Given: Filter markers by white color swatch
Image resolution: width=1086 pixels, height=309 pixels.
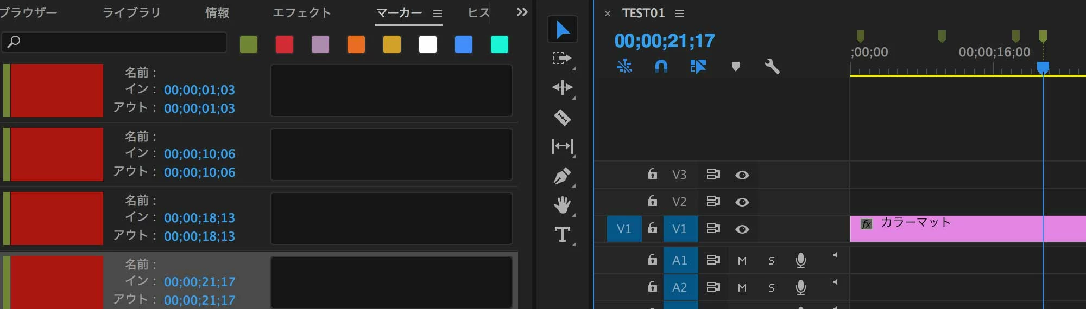Looking at the screenshot, I should tap(428, 44).
